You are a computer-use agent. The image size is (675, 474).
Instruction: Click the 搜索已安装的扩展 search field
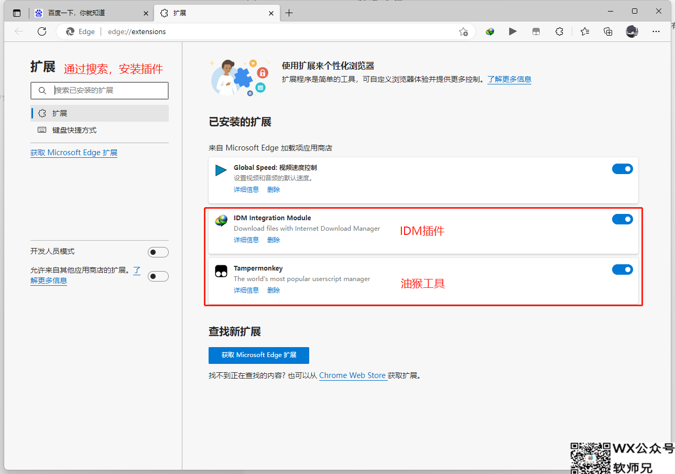[x=100, y=91]
